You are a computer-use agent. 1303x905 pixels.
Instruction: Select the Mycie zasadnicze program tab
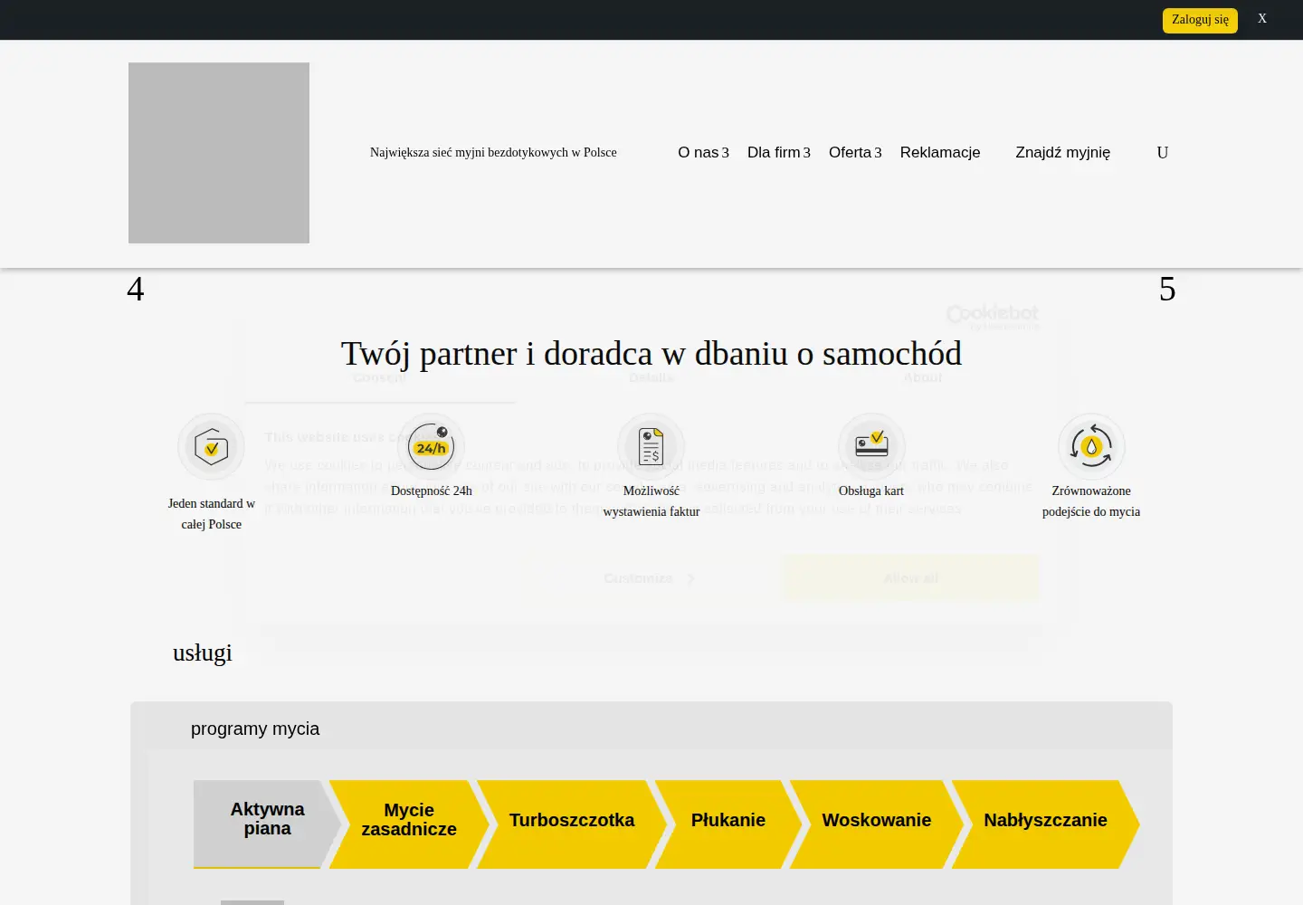[x=409, y=824]
